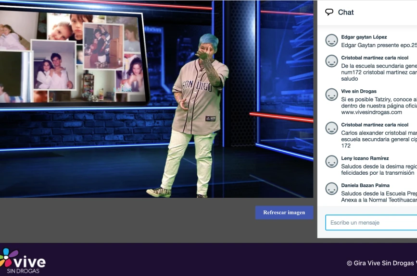Select the Edgar gaytan López username

click(x=364, y=37)
